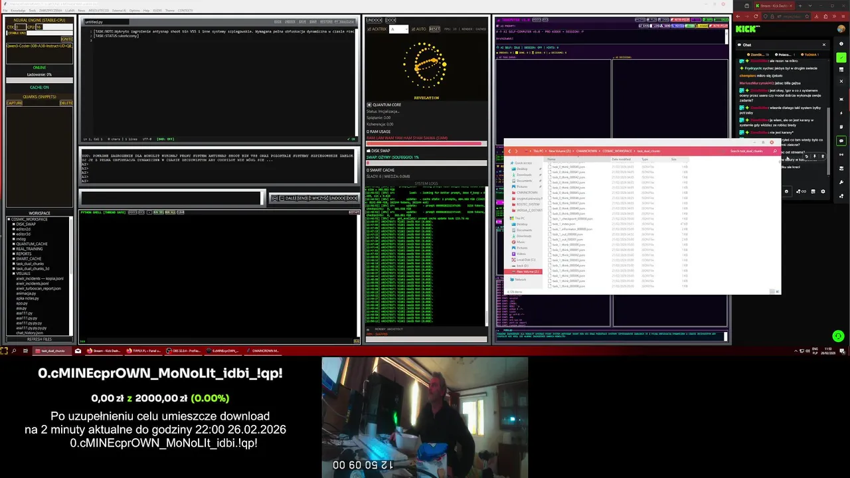
Task: Click SAVE in the untitled.py editor header
Action: (302, 22)
